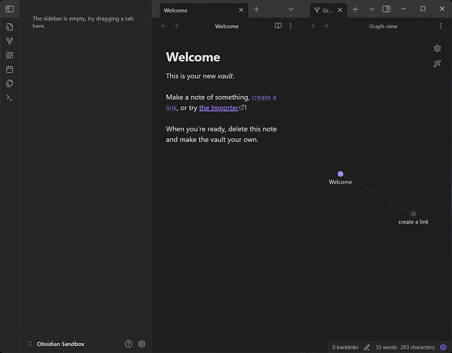This screenshot has height=353, width=452.
Task: Select the Welcome node in graph
Action: tap(340, 174)
